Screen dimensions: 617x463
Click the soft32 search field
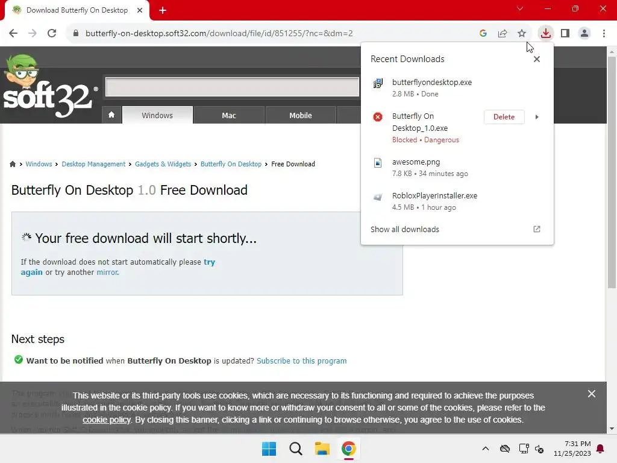(232, 87)
